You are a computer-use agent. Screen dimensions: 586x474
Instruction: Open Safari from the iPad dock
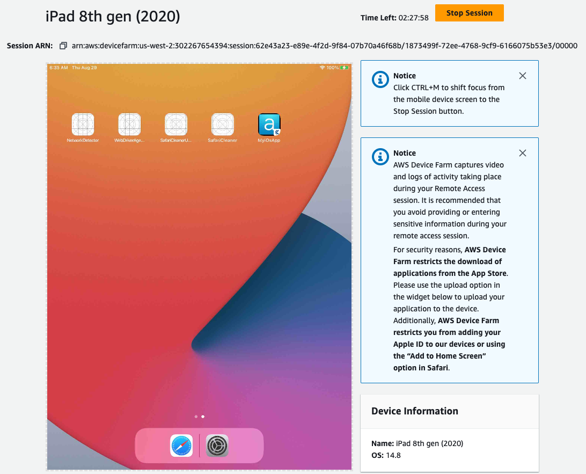pos(181,446)
